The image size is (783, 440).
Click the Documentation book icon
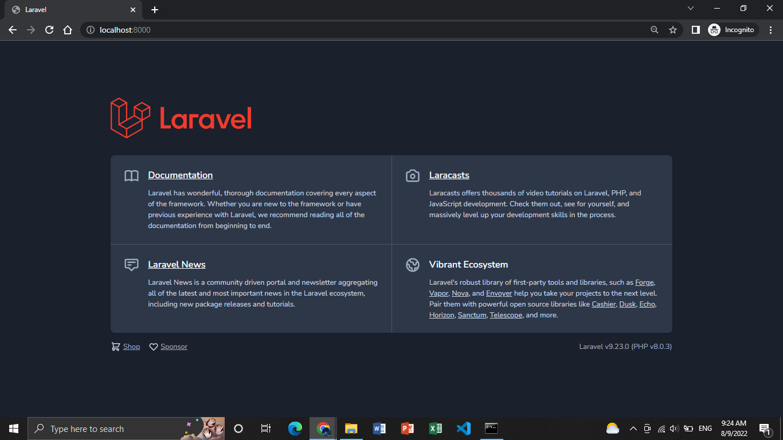[x=131, y=175]
